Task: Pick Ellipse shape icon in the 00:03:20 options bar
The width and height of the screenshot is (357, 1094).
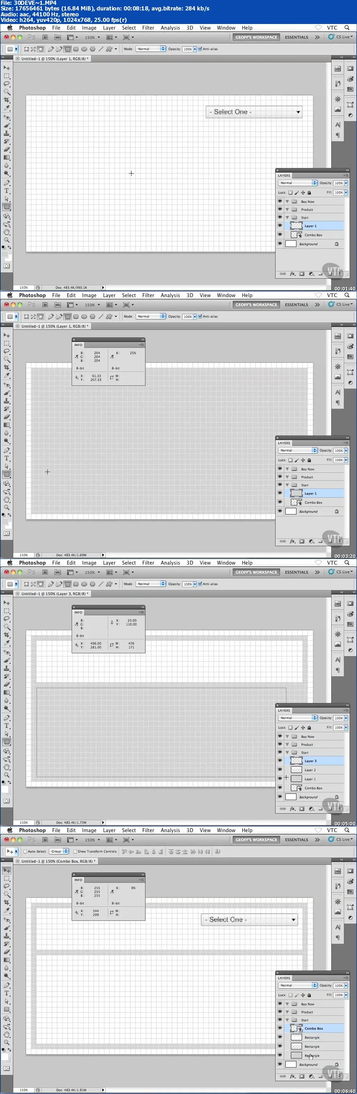Action: pos(84,317)
